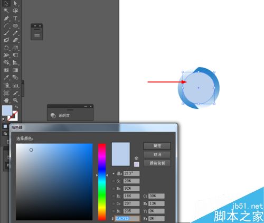Select the Perspective Grid tool

[15, 62]
